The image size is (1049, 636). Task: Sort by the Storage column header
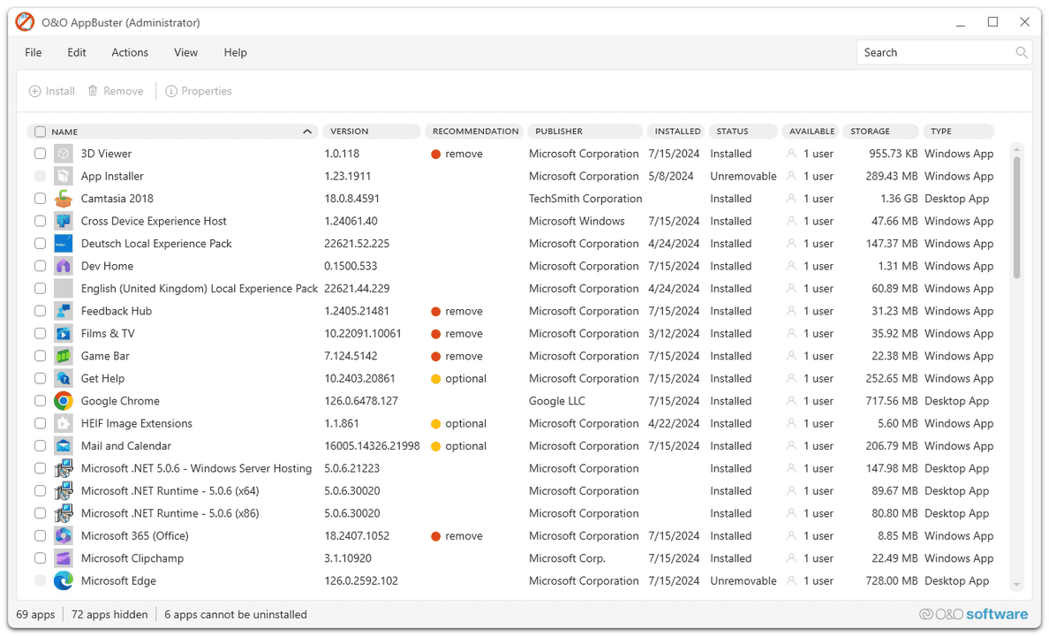[879, 132]
